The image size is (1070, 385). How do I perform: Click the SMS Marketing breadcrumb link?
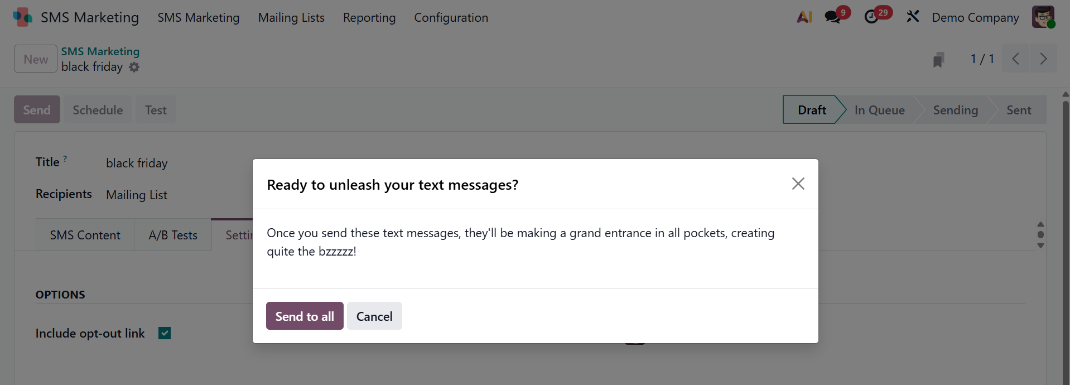coord(100,51)
